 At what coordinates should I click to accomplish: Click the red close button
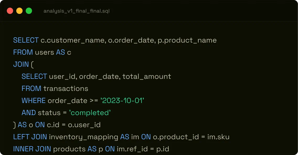pos(10,11)
